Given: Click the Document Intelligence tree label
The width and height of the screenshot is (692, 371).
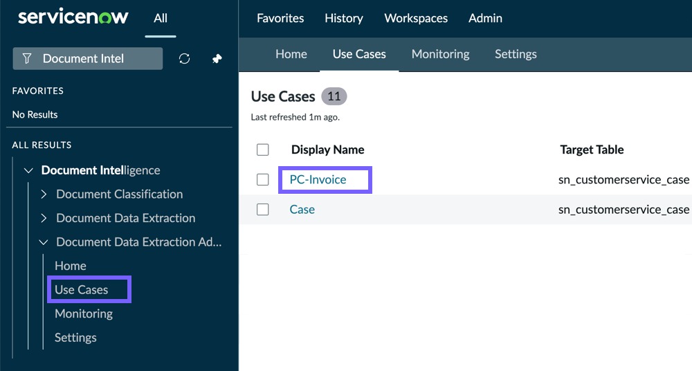Looking at the screenshot, I should [100, 170].
